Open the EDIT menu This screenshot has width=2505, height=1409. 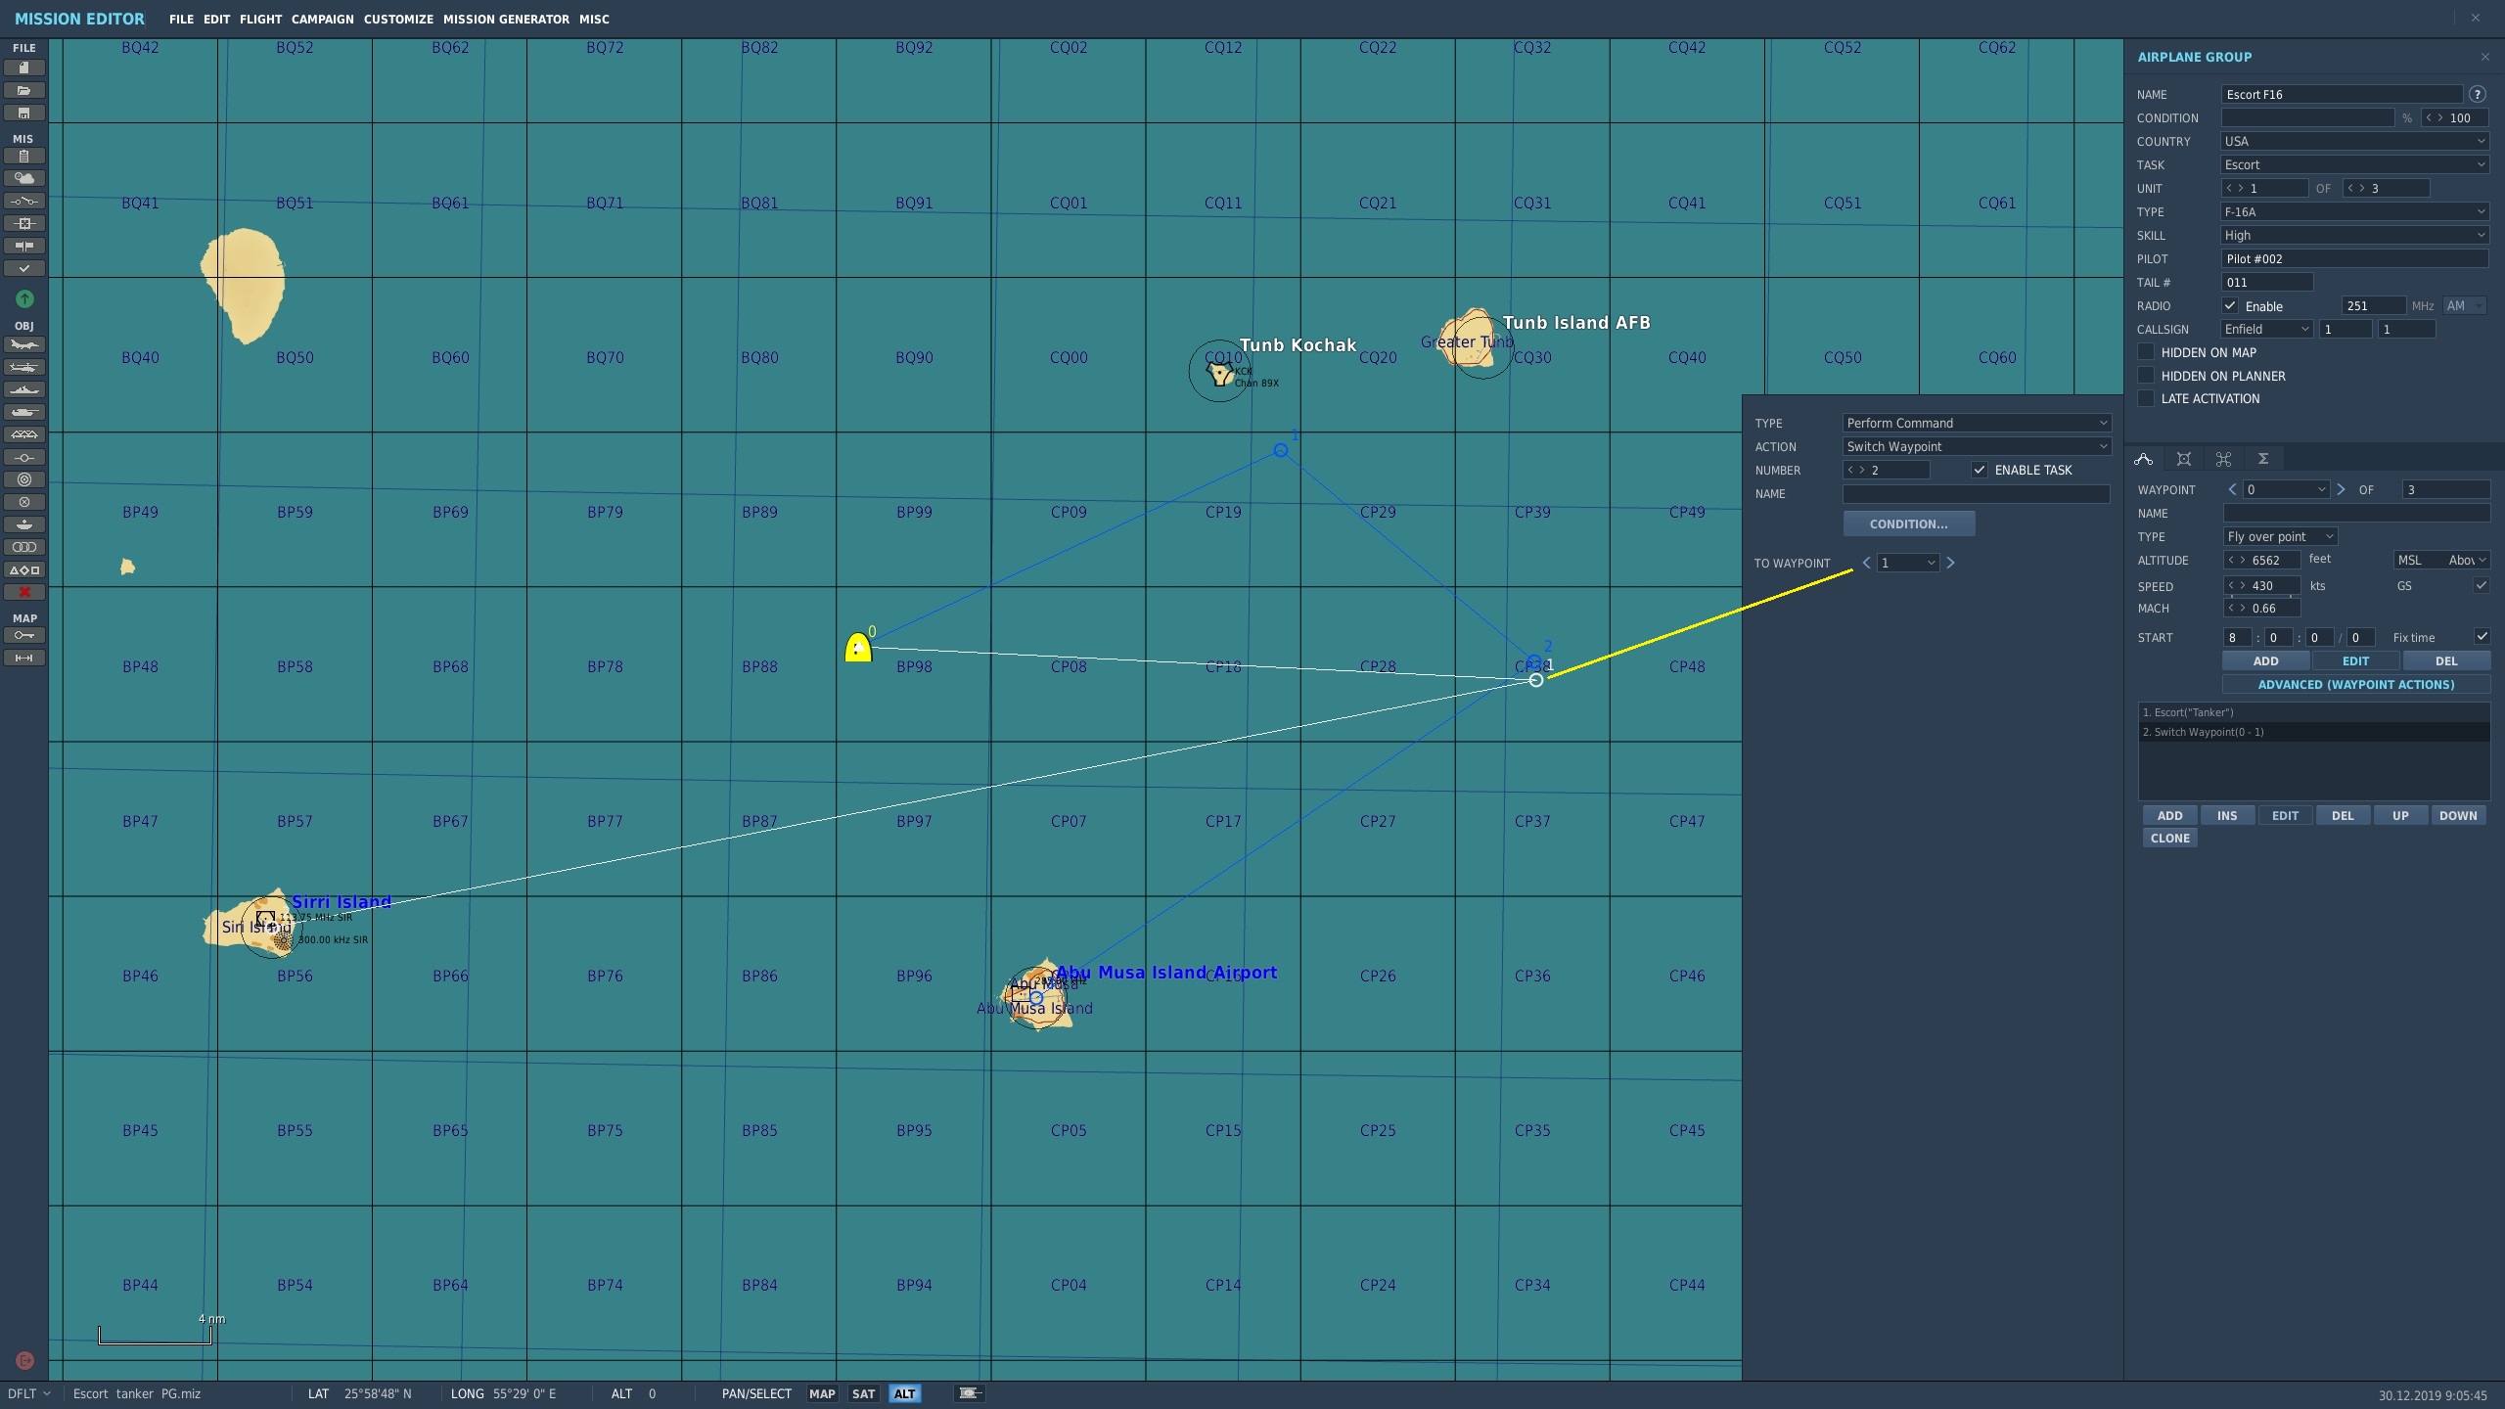(216, 19)
